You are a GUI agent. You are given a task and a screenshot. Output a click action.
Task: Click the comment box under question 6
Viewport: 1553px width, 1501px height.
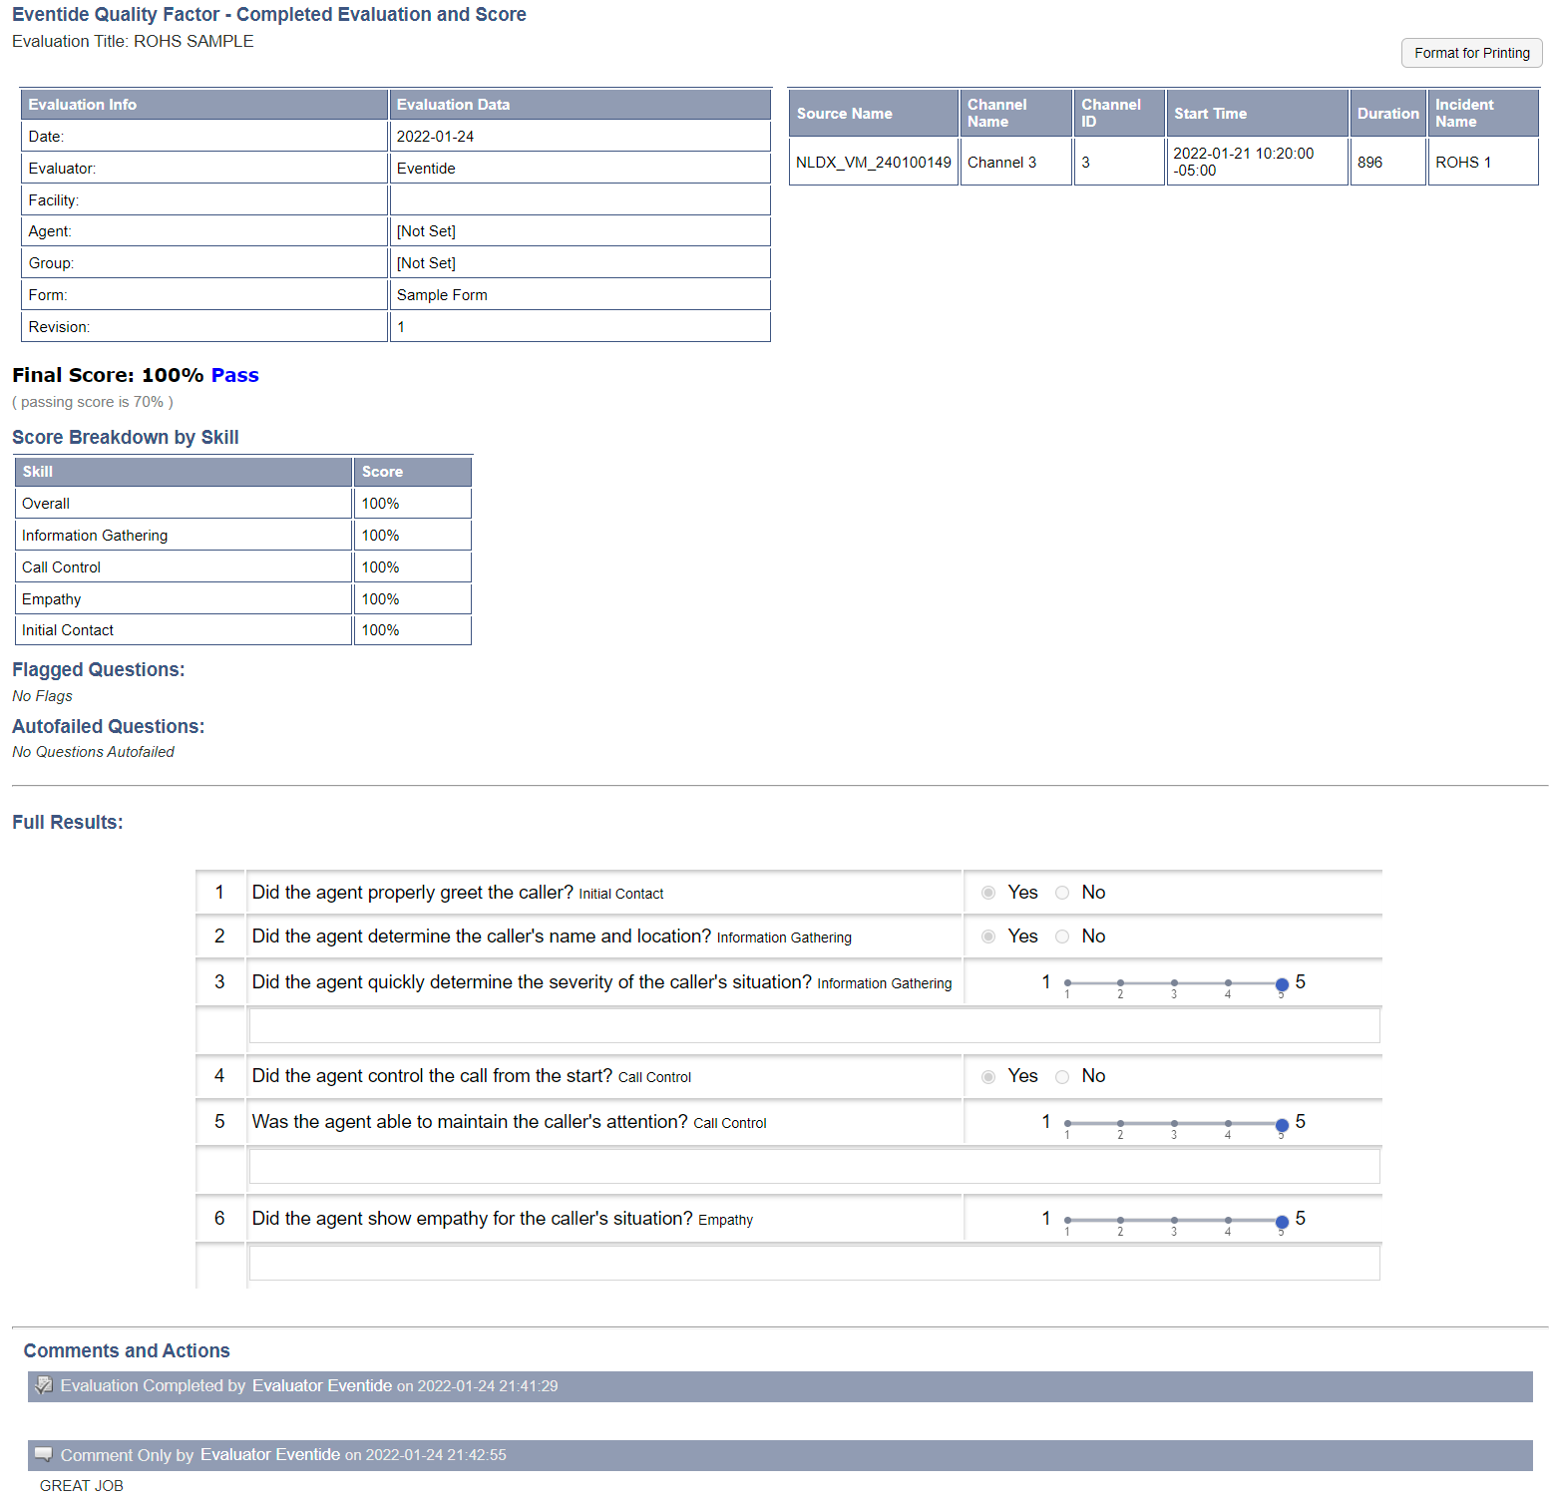tap(814, 1262)
